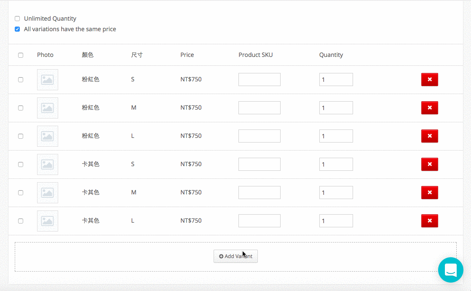
Task: Delete the 卡其色 M variant row
Action: pyautogui.click(x=430, y=192)
